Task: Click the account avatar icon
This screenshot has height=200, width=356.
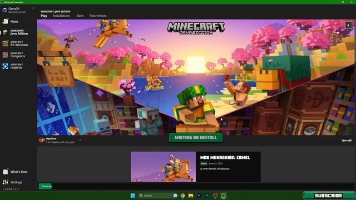Action: tap(4, 10)
